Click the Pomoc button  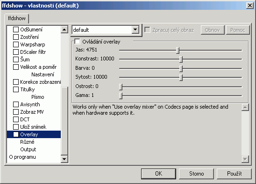(x=238, y=30)
